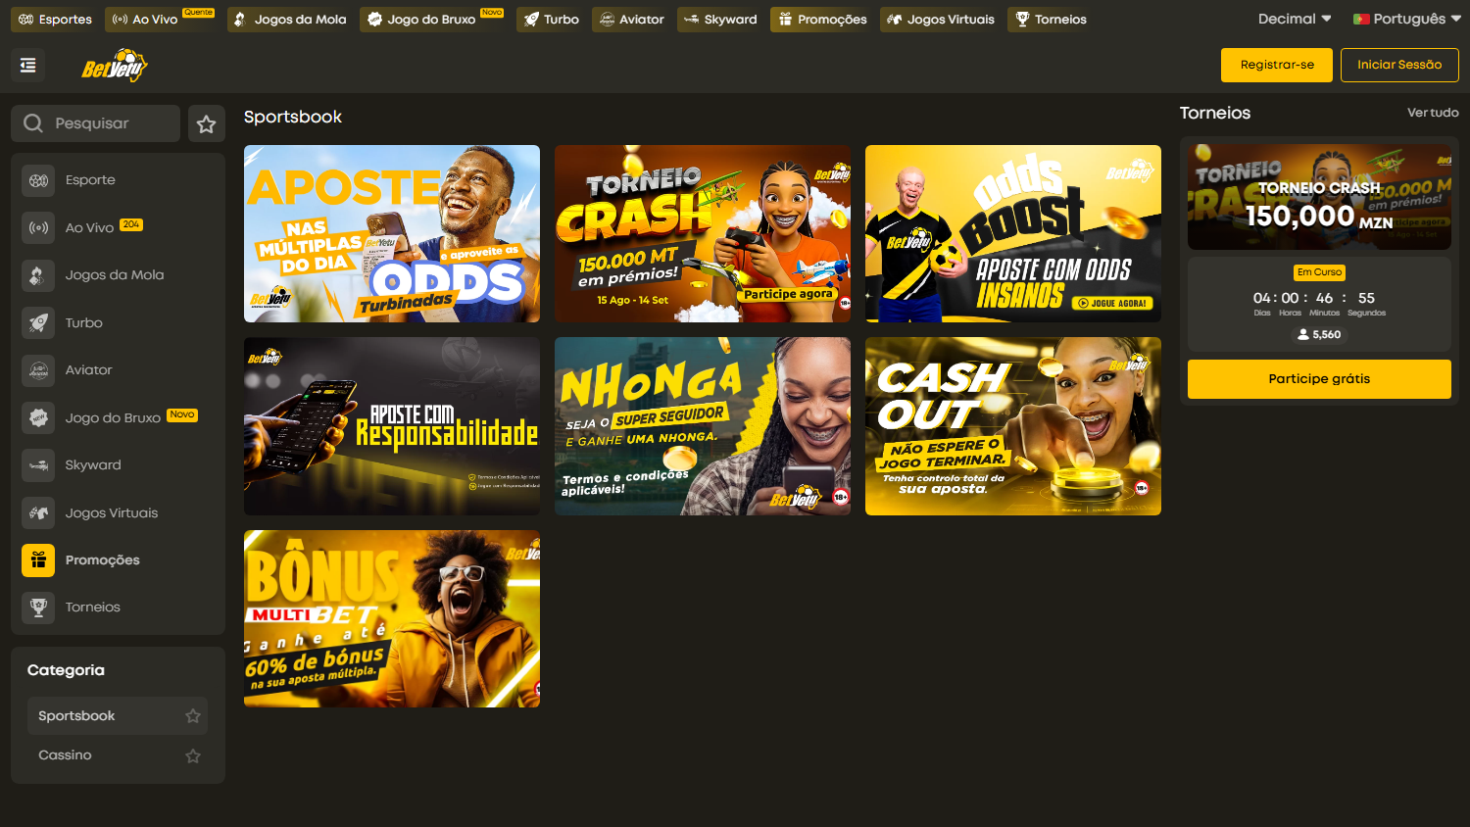Click the Novo badge beside Jogo do Bruxo sidebar
Screen dimensions: 1470x827
coord(182,414)
